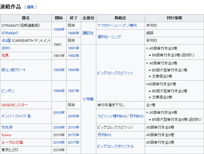This screenshot has height=154, width=204.
Task: Open the 2017年 year link
Action: [74, 143]
